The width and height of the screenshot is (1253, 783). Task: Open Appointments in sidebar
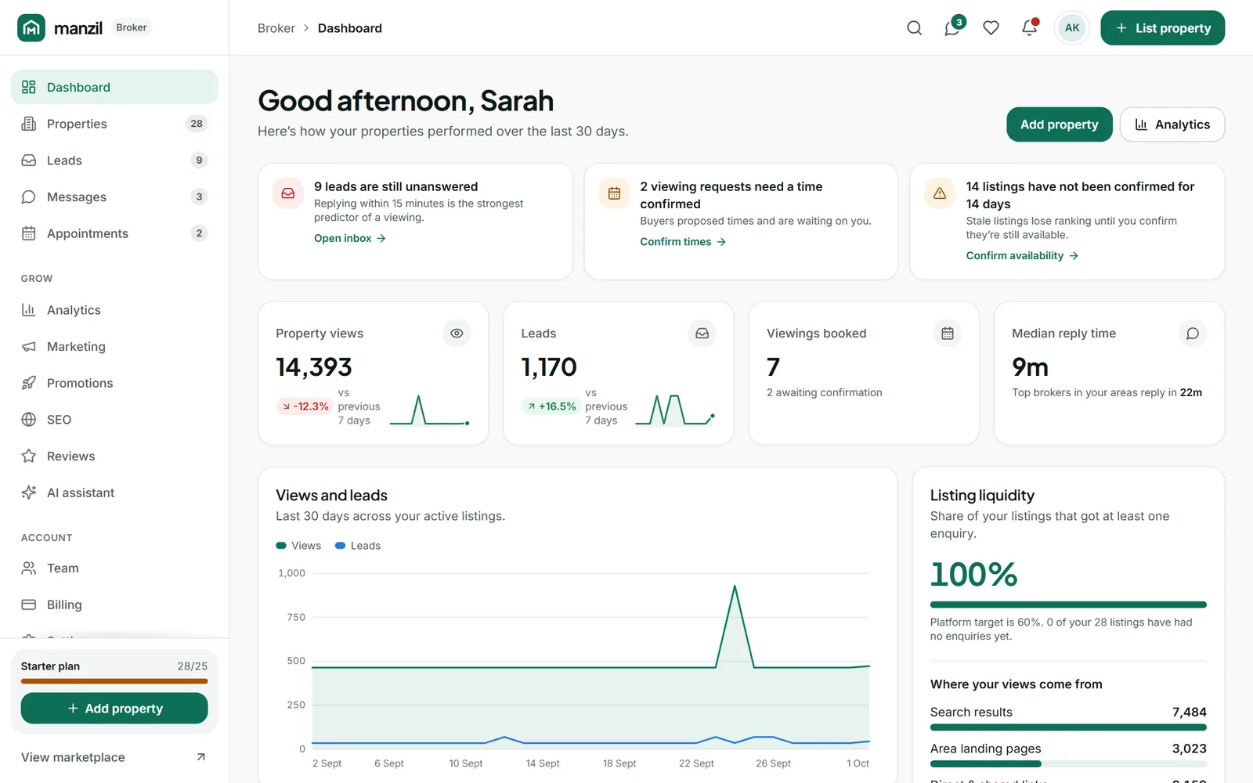(x=114, y=233)
